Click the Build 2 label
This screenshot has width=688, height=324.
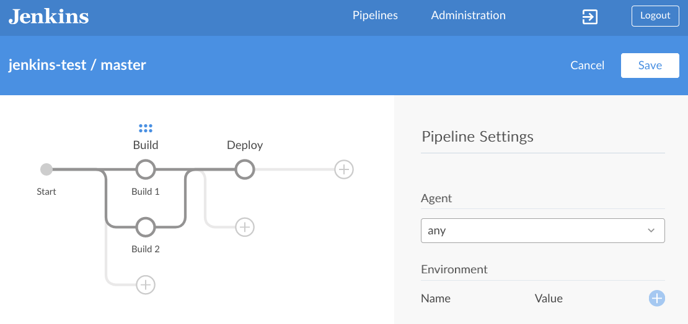pyautogui.click(x=146, y=249)
